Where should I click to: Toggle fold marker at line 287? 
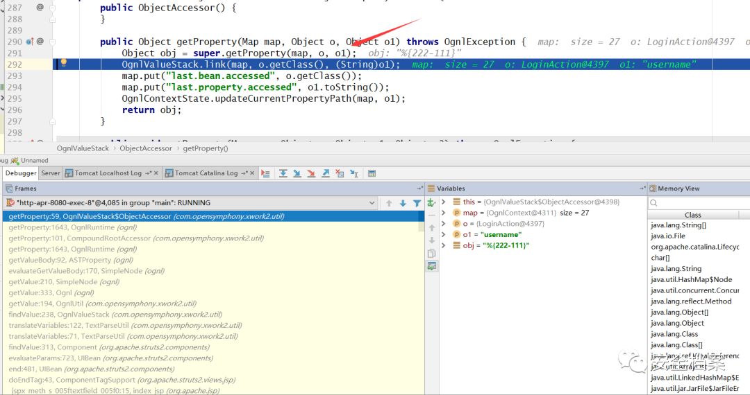pyautogui.click(x=53, y=8)
